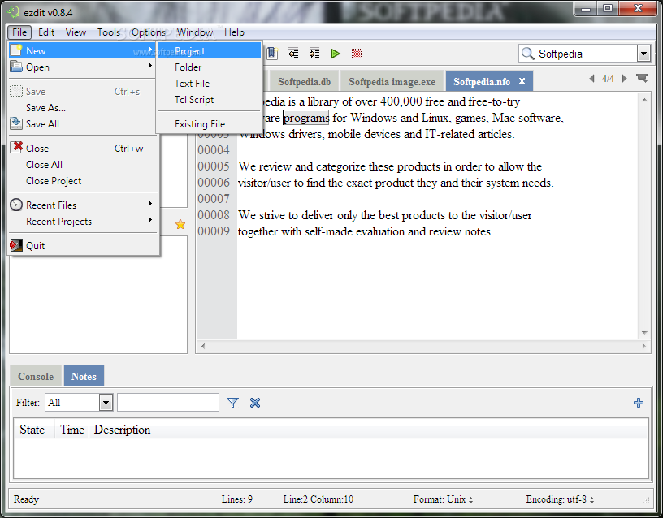The height and width of the screenshot is (518, 663).
Task: Select Close All in the File menu
Action: click(x=83, y=164)
